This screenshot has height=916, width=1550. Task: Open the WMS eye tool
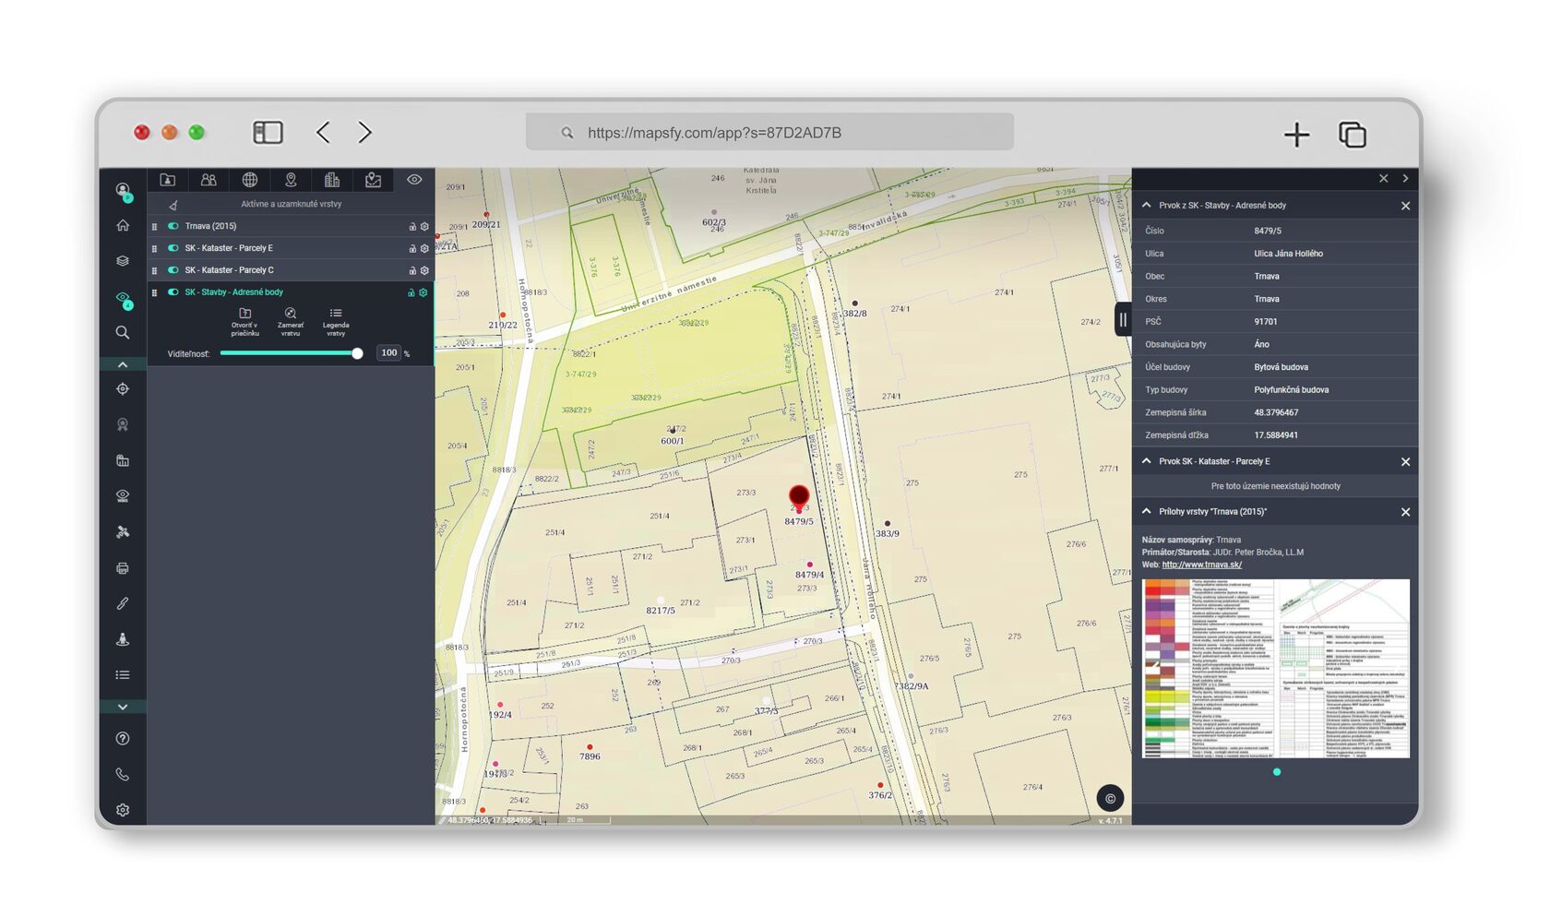click(123, 496)
